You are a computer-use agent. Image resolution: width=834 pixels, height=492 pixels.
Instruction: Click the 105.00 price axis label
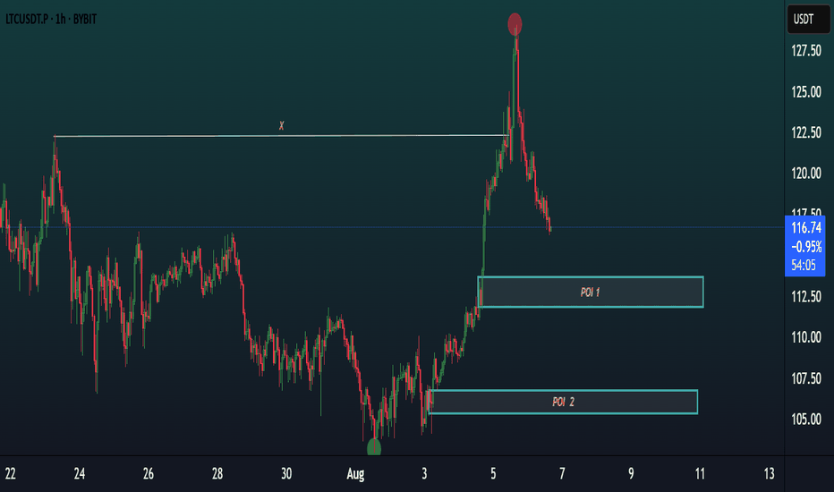coord(805,420)
